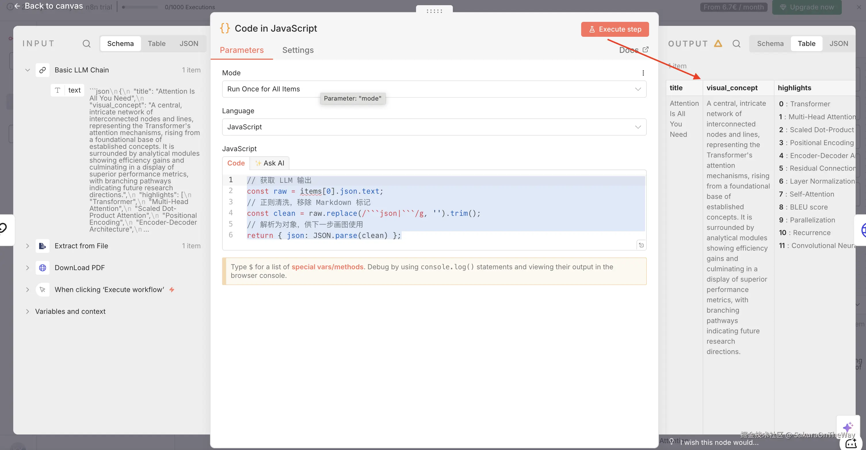Click the AI assistant sparkle icon
The image size is (866, 450).
(x=848, y=427)
